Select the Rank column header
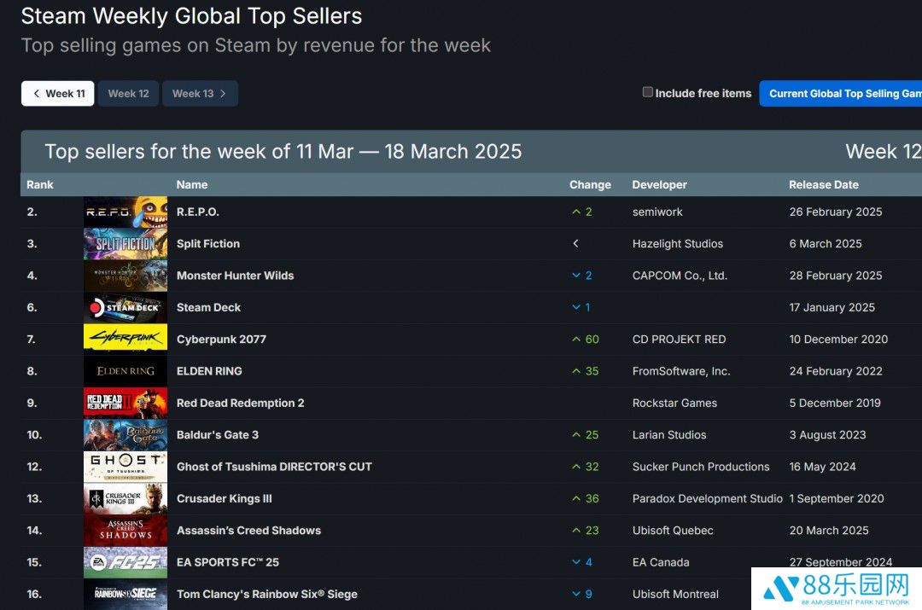The image size is (922, 610). pos(40,184)
